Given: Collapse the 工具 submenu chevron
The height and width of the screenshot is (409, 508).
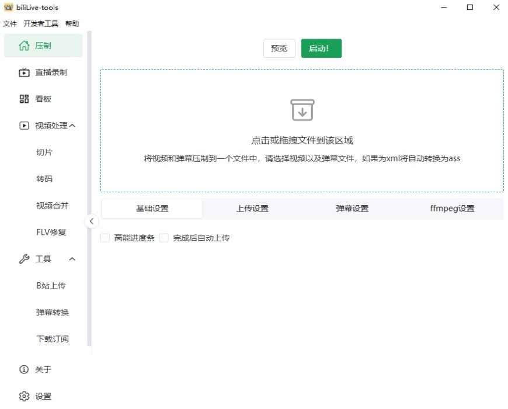Looking at the screenshot, I should pyautogui.click(x=72, y=259).
